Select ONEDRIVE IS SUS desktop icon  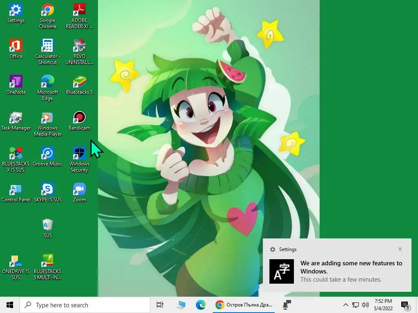16,267
